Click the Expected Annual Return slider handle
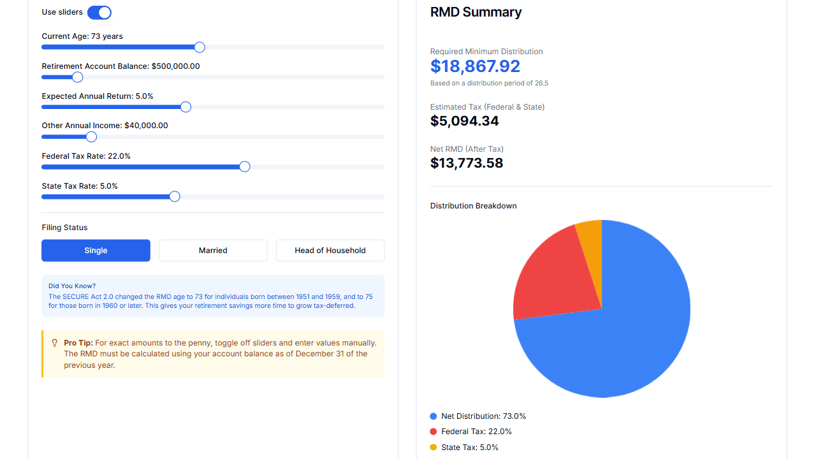Screen dimensions: 816x459 185,107
